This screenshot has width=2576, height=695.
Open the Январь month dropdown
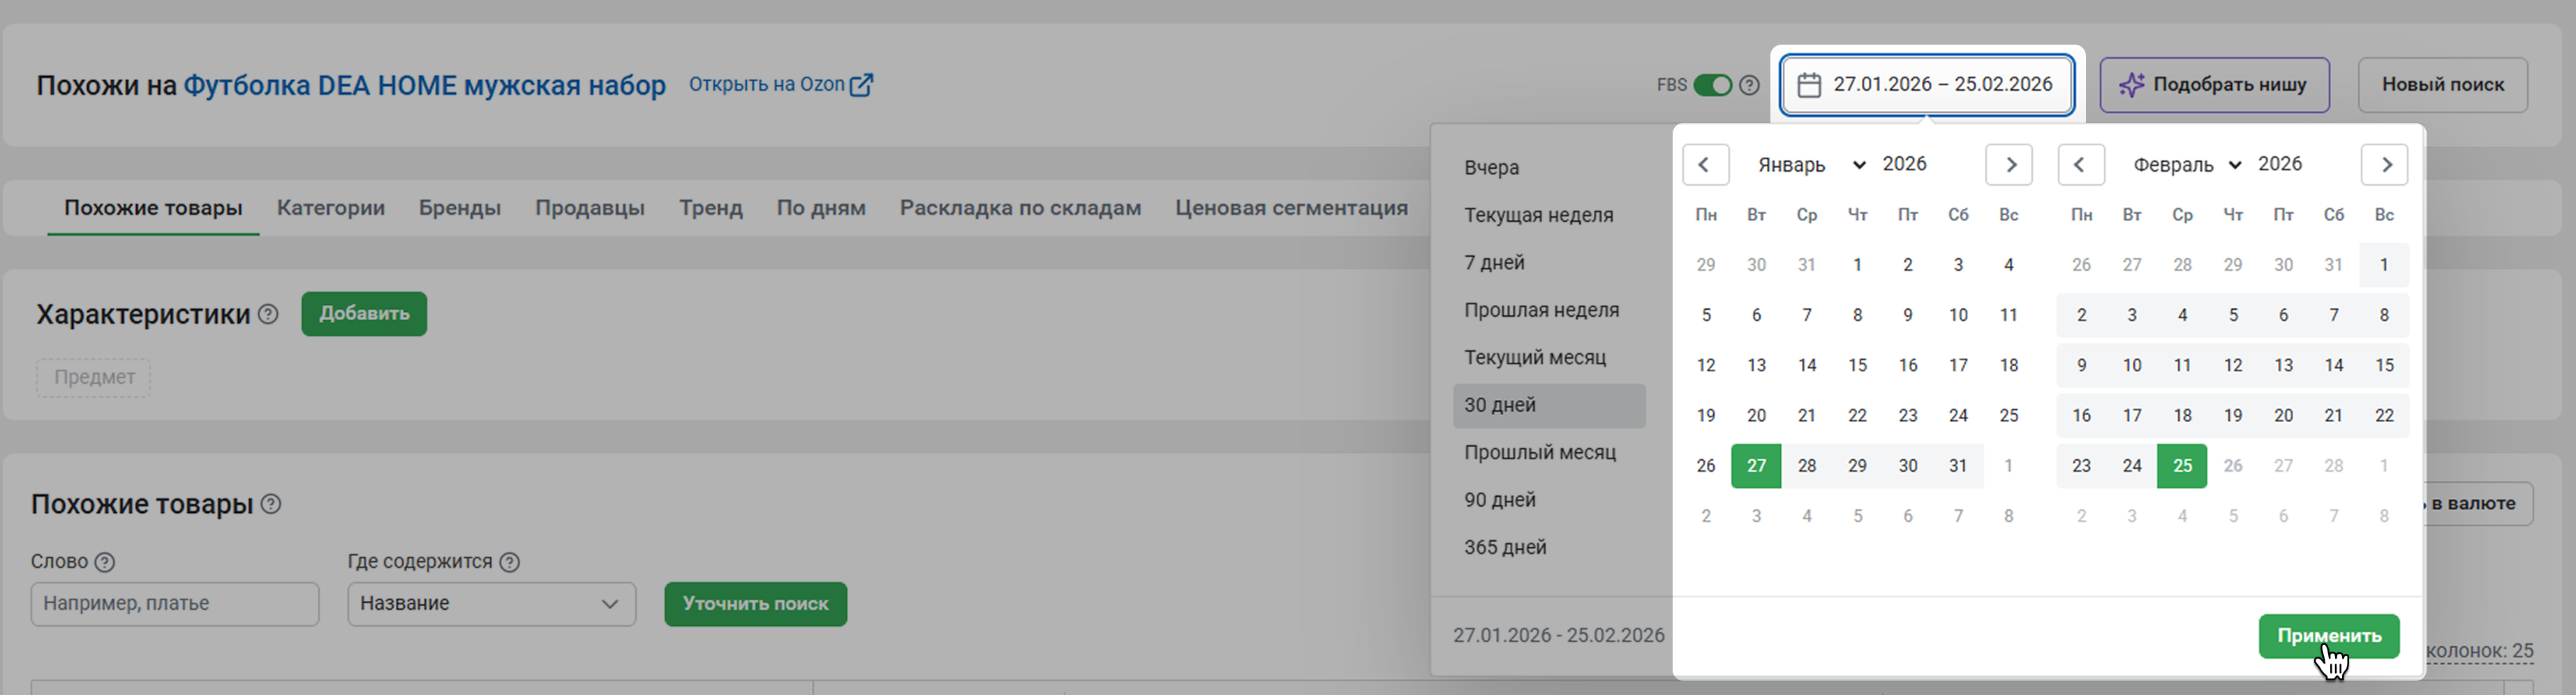coord(1811,165)
